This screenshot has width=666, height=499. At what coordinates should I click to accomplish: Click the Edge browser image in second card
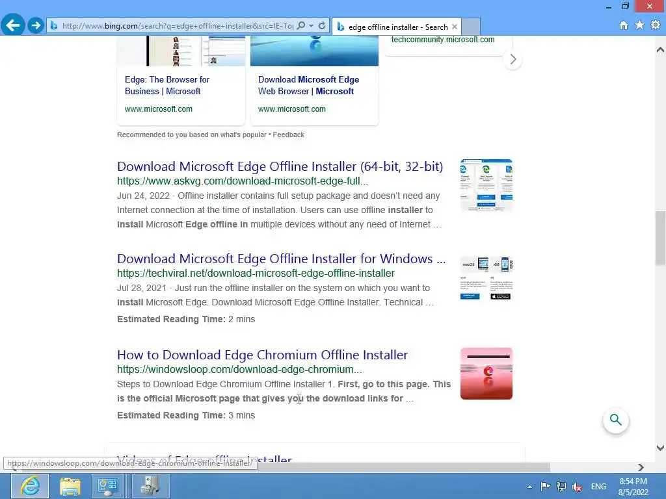(314, 51)
